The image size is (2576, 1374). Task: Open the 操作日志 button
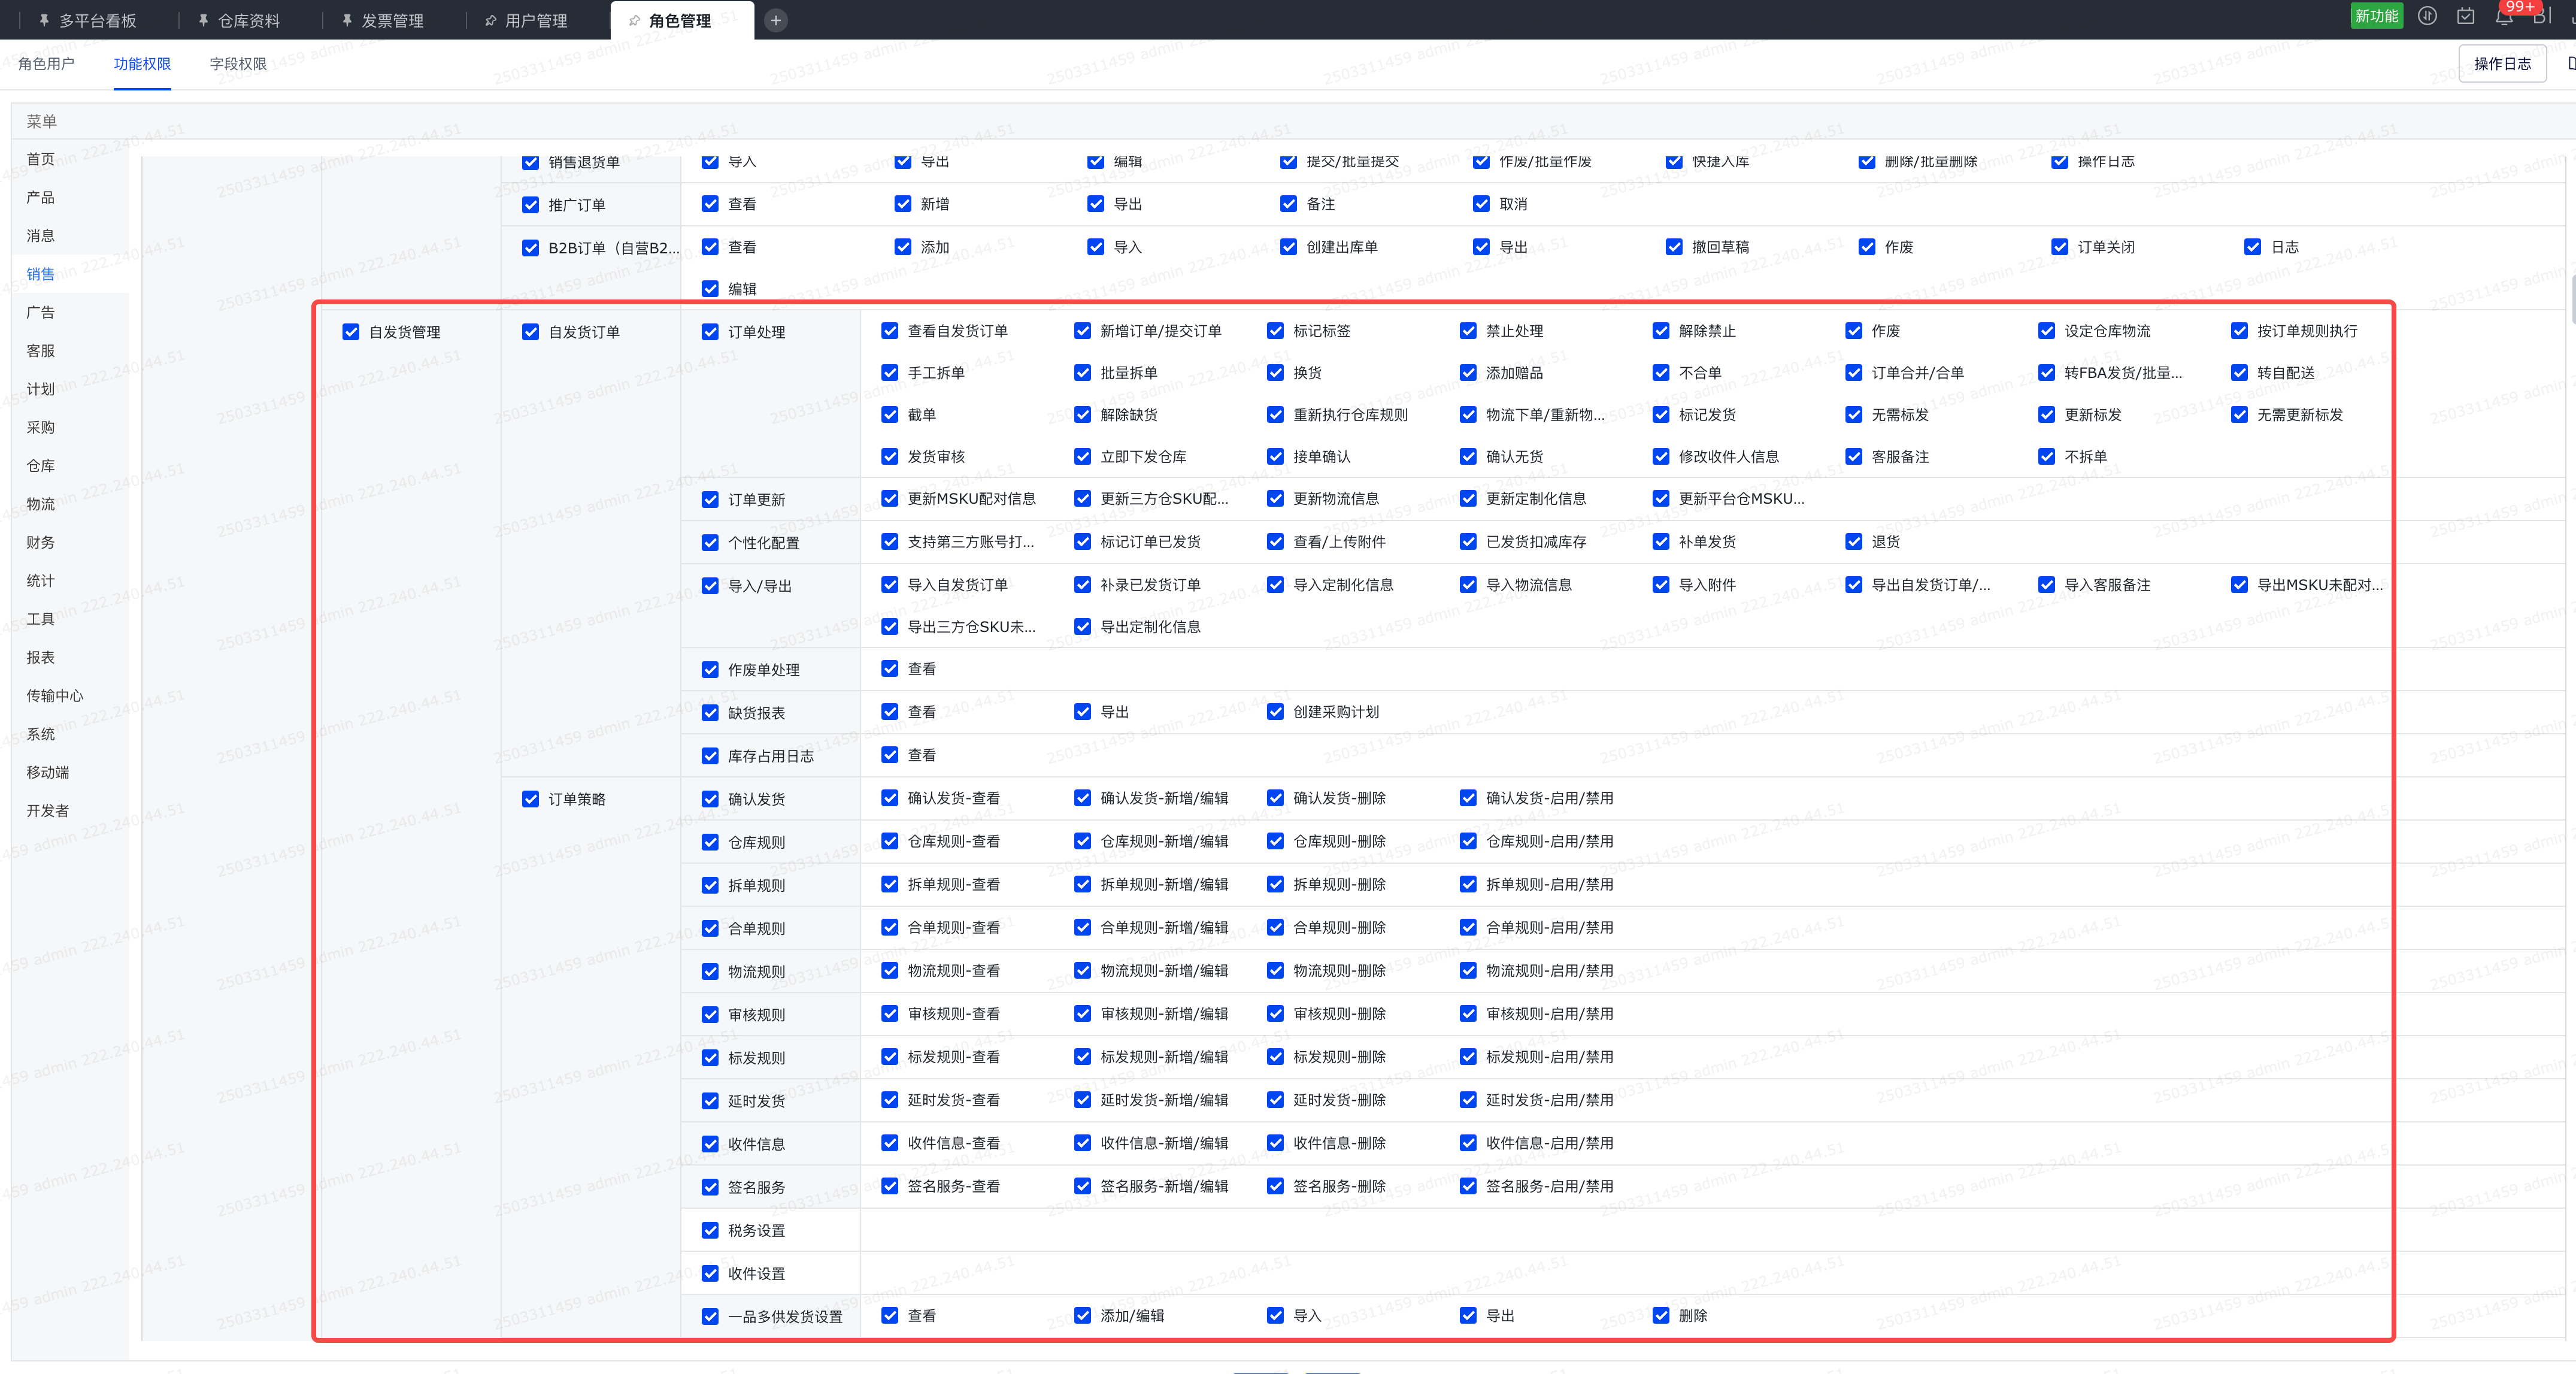click(x=2502, y=64)
